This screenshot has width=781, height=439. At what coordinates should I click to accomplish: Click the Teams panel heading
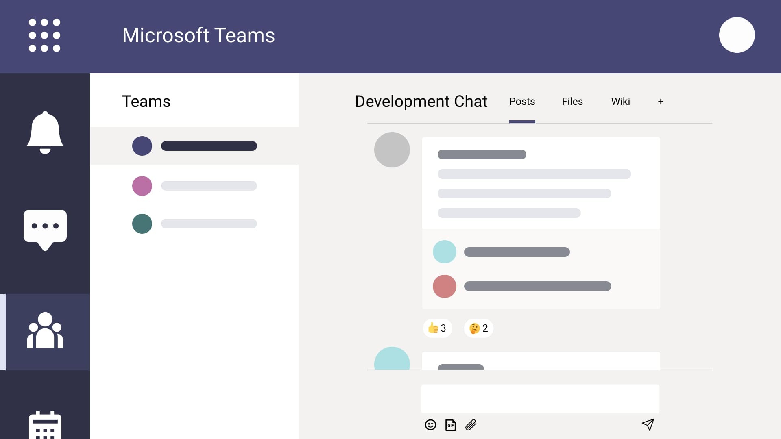[x=146, y=102]
